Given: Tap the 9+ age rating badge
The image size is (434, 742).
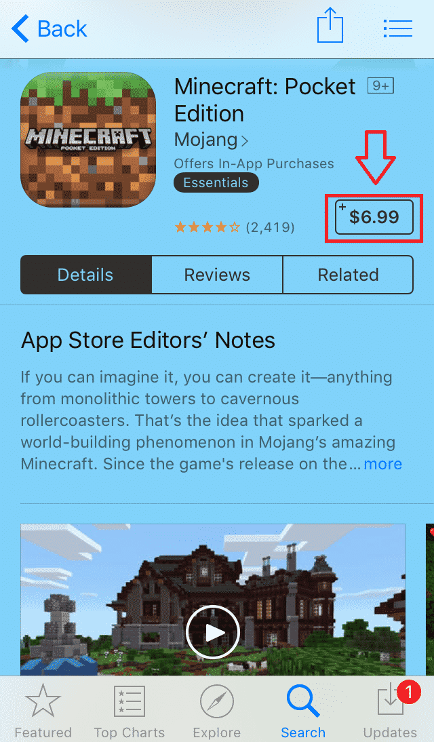Looking at the screenshot, I should click(380, 85).
